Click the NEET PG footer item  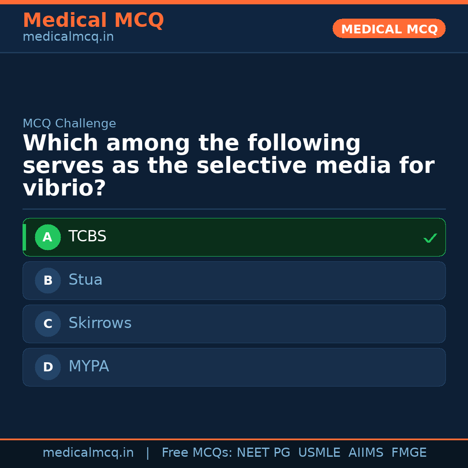(263, 452)
